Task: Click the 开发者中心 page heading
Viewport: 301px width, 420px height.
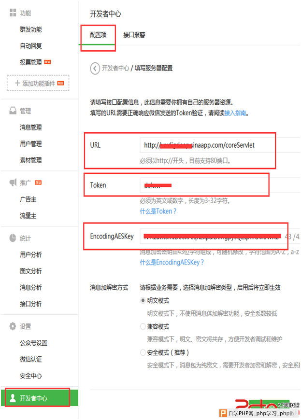Action: tap(106, 14)
